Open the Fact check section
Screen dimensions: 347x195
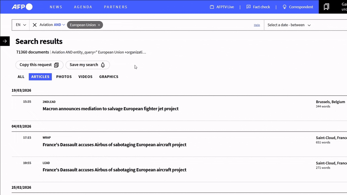pos(258,7)
